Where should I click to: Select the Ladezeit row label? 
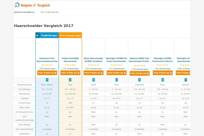pyautogui.click(x=24, y=98)
